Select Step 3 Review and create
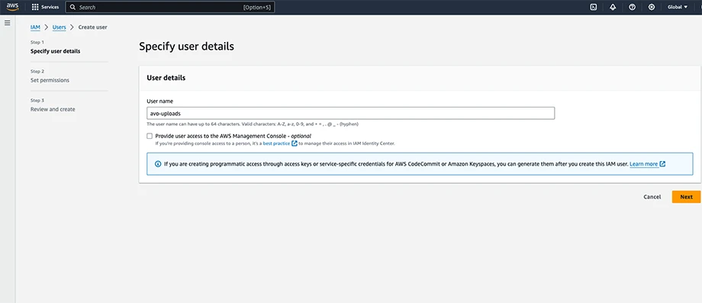The image size is (702, 303). [x=53, y=109]
